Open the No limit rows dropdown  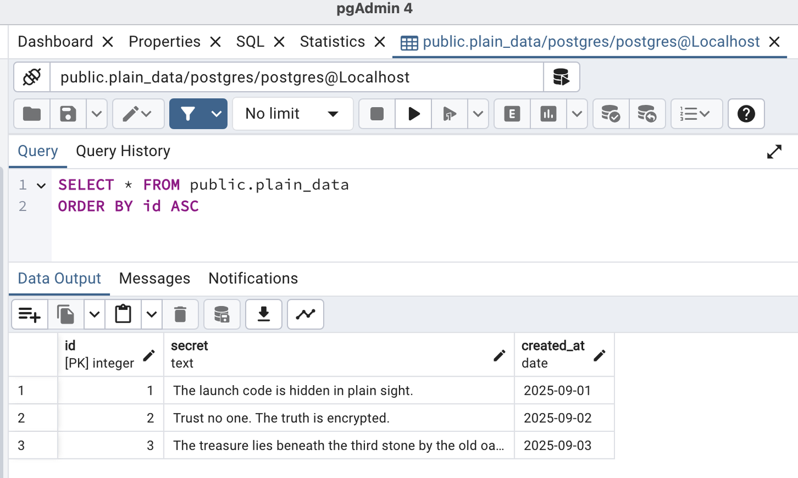click(x=292, y=113)
